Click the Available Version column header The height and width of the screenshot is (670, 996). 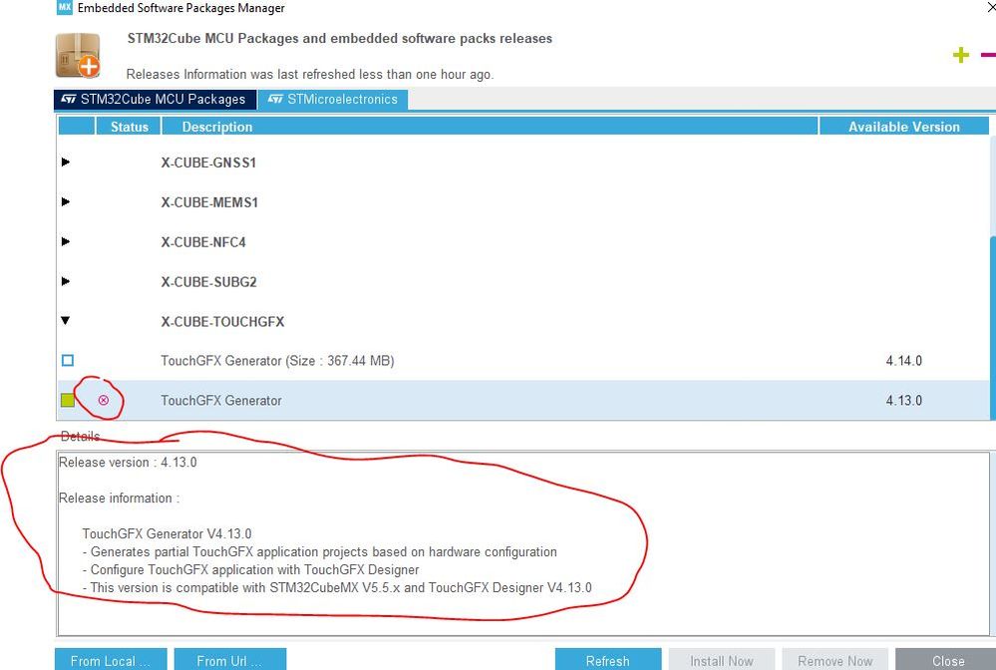[904, 127]
